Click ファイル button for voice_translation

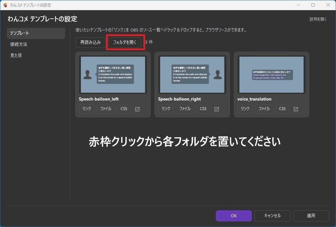264,109
